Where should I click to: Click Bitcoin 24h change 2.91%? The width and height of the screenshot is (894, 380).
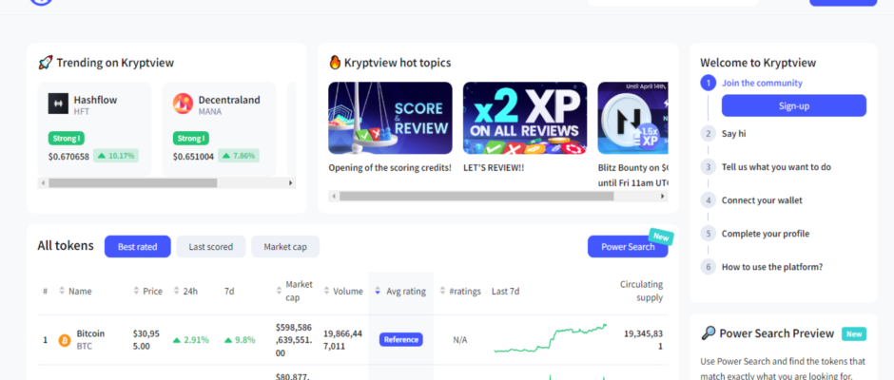191,340
